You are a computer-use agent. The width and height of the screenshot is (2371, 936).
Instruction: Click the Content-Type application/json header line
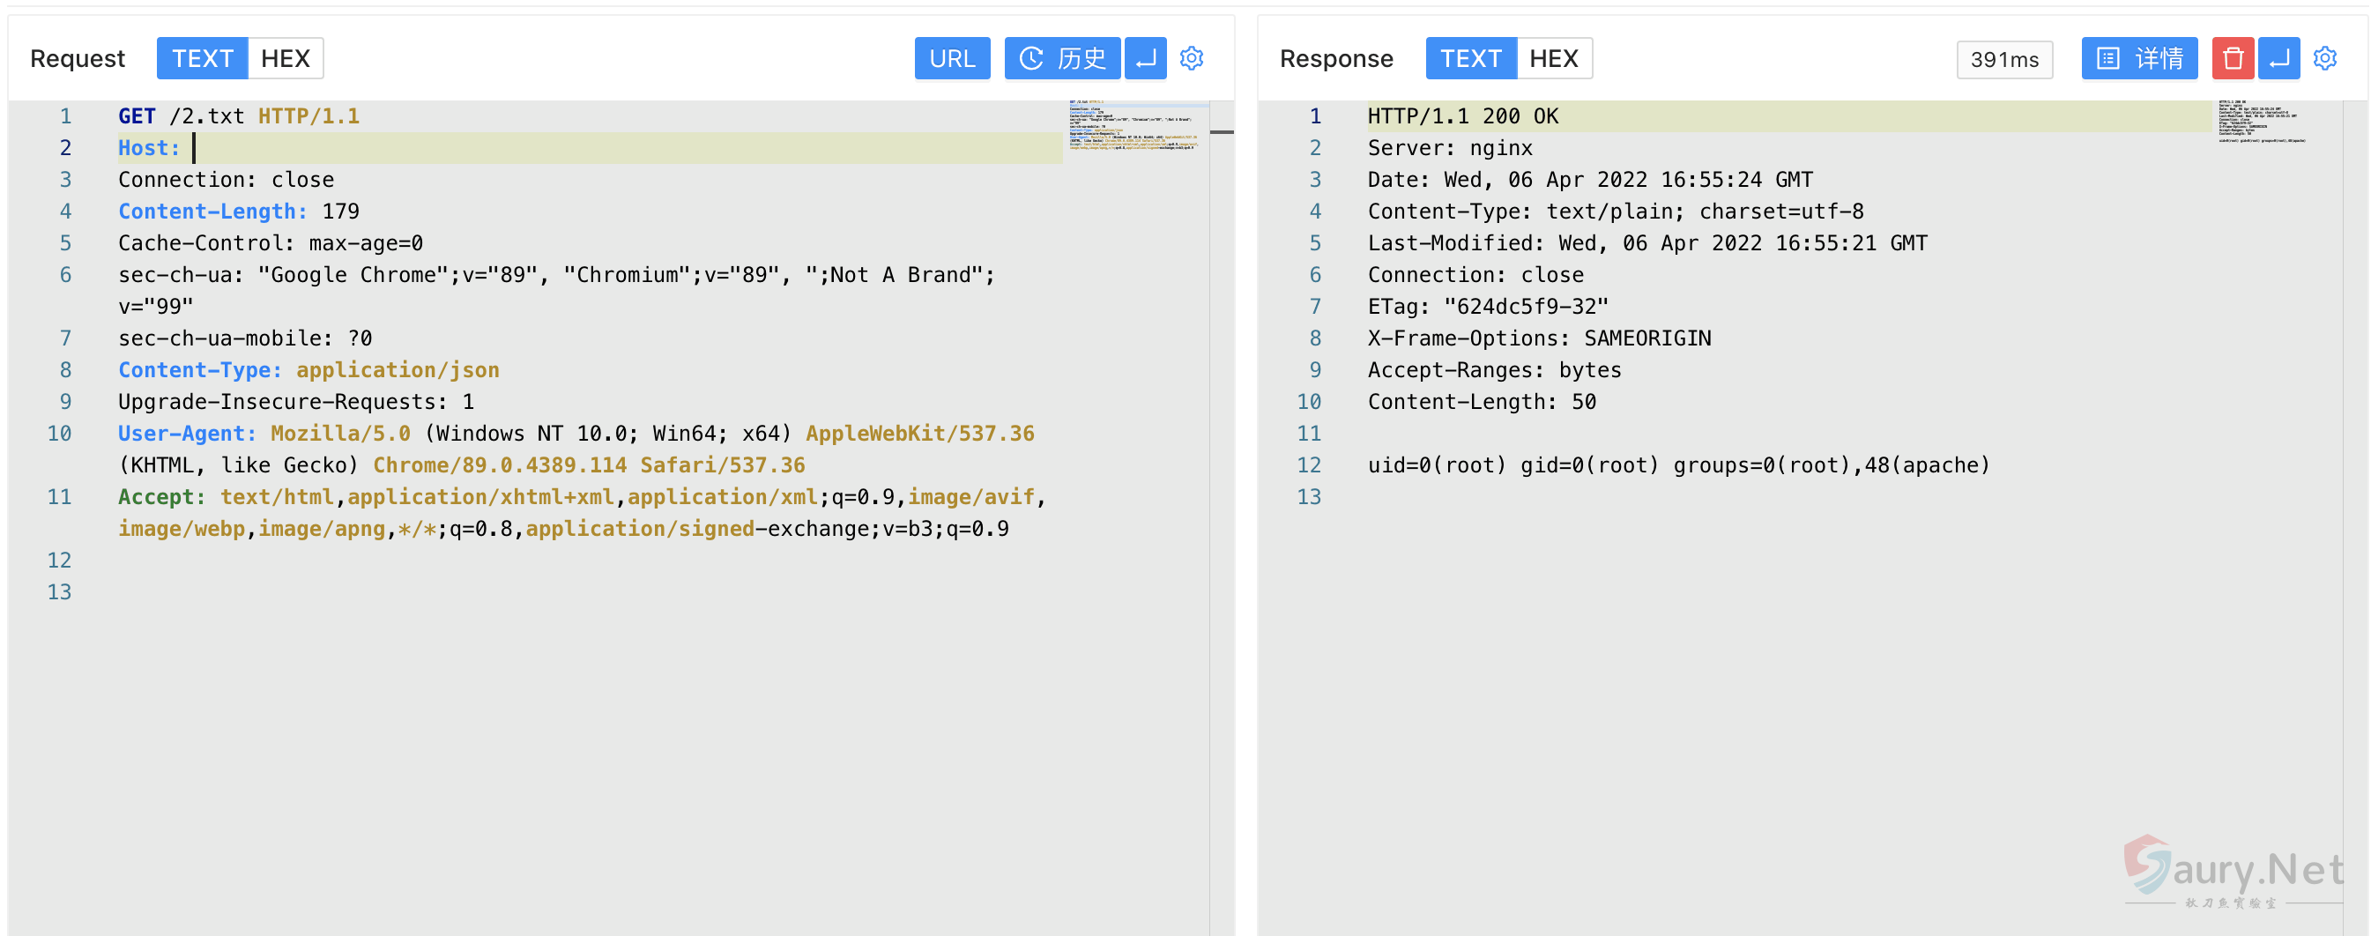click(308, 370)
